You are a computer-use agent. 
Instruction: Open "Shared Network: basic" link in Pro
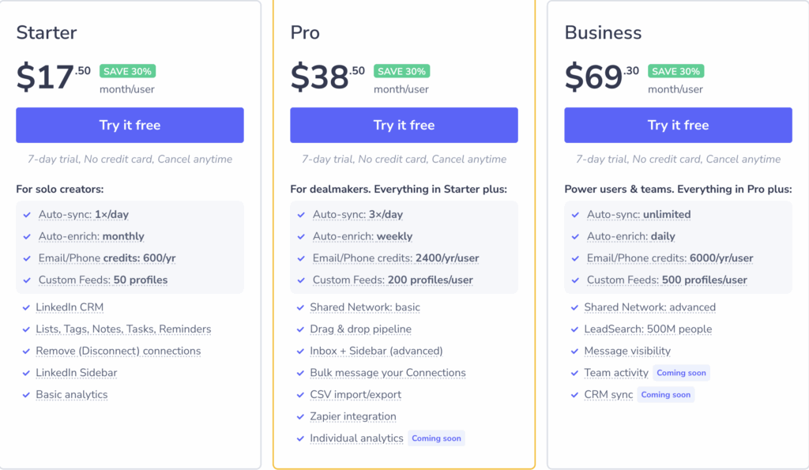click(x=366, y=307)
